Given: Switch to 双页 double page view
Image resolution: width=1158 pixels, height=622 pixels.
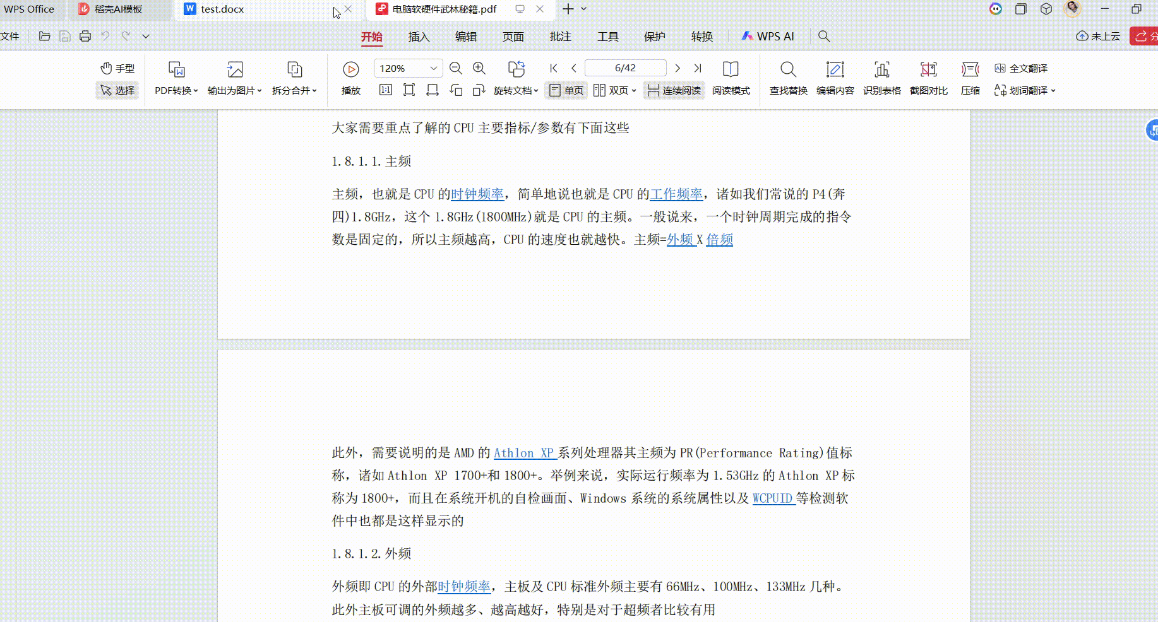Looking at the screenshot, I should coord(611,90).
